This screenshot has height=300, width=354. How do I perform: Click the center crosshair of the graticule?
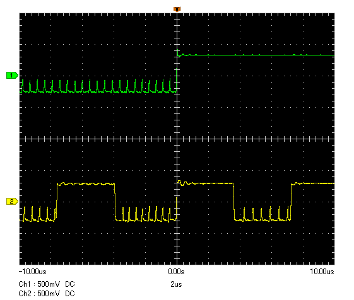click(177, 139)
